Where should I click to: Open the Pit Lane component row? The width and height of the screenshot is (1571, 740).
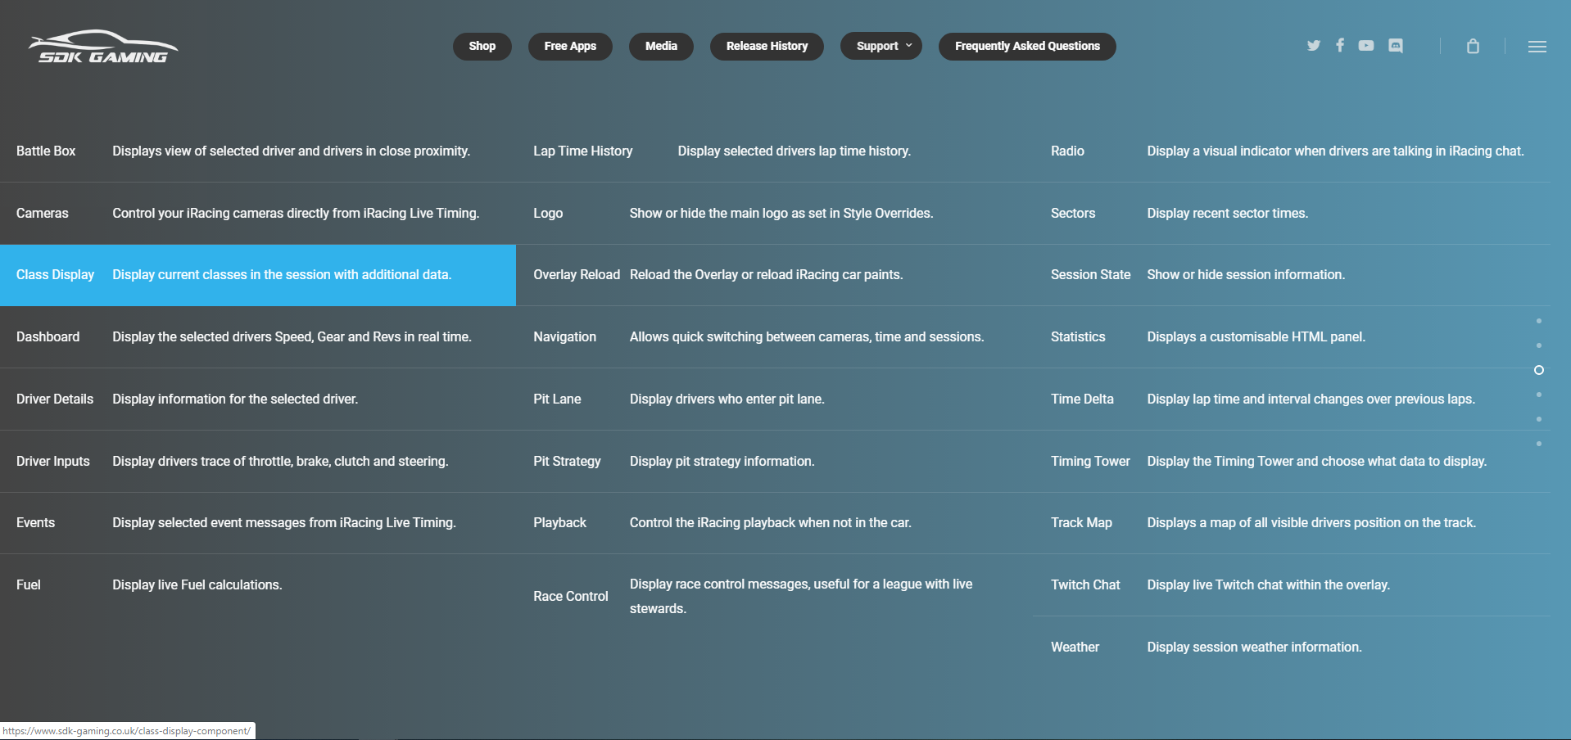pyautogui.click(x=775, y=399)
